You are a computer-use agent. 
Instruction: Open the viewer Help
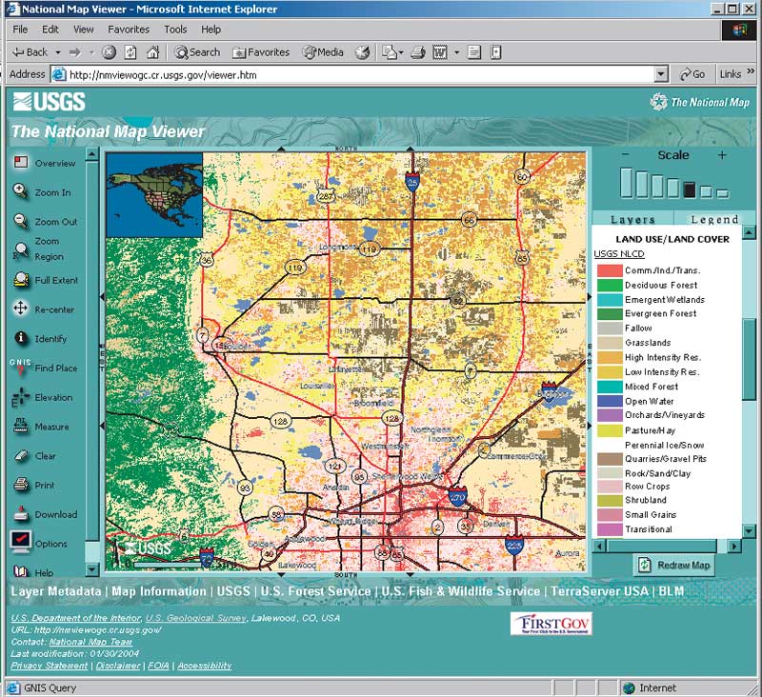point(32,571)
